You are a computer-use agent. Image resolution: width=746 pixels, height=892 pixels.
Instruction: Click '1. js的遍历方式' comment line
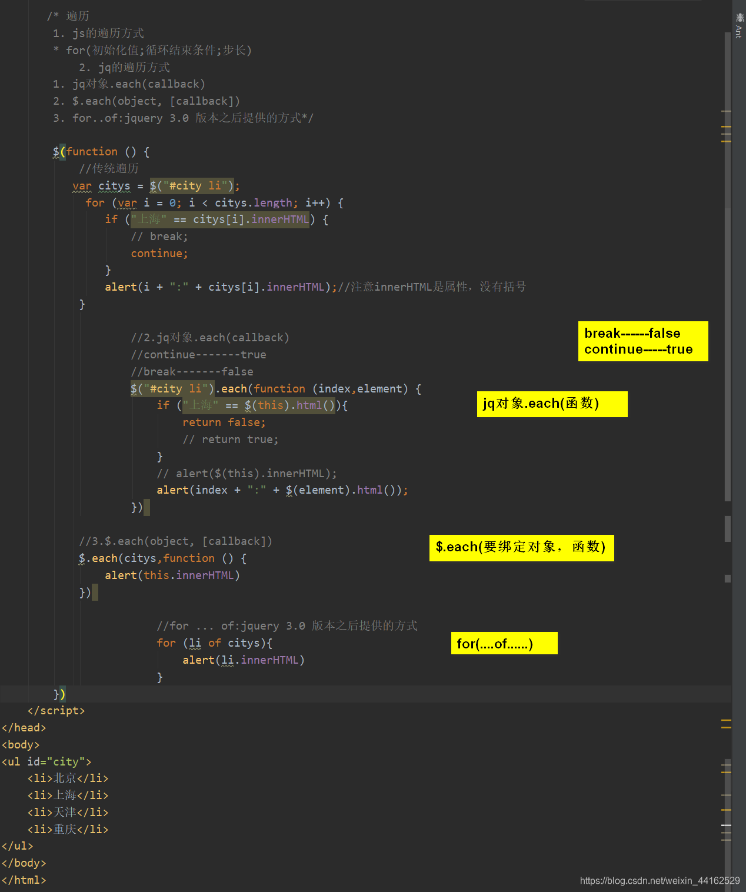(98, 34)
